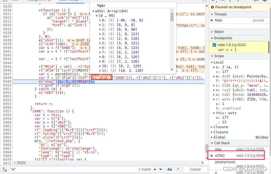Expand the Watch section

pos(212,32)
